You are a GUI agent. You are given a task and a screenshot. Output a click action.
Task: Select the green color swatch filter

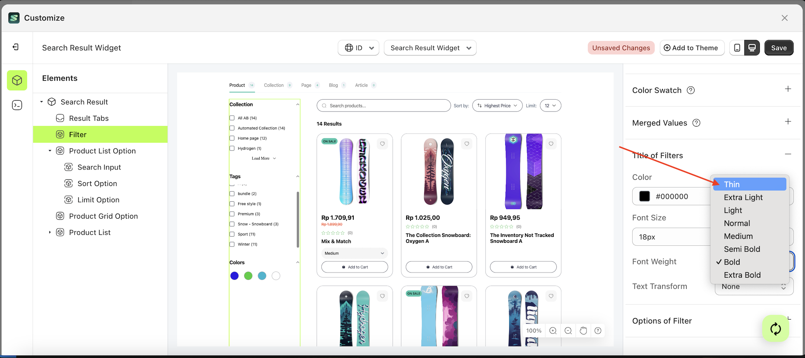(x=248, y=275)
